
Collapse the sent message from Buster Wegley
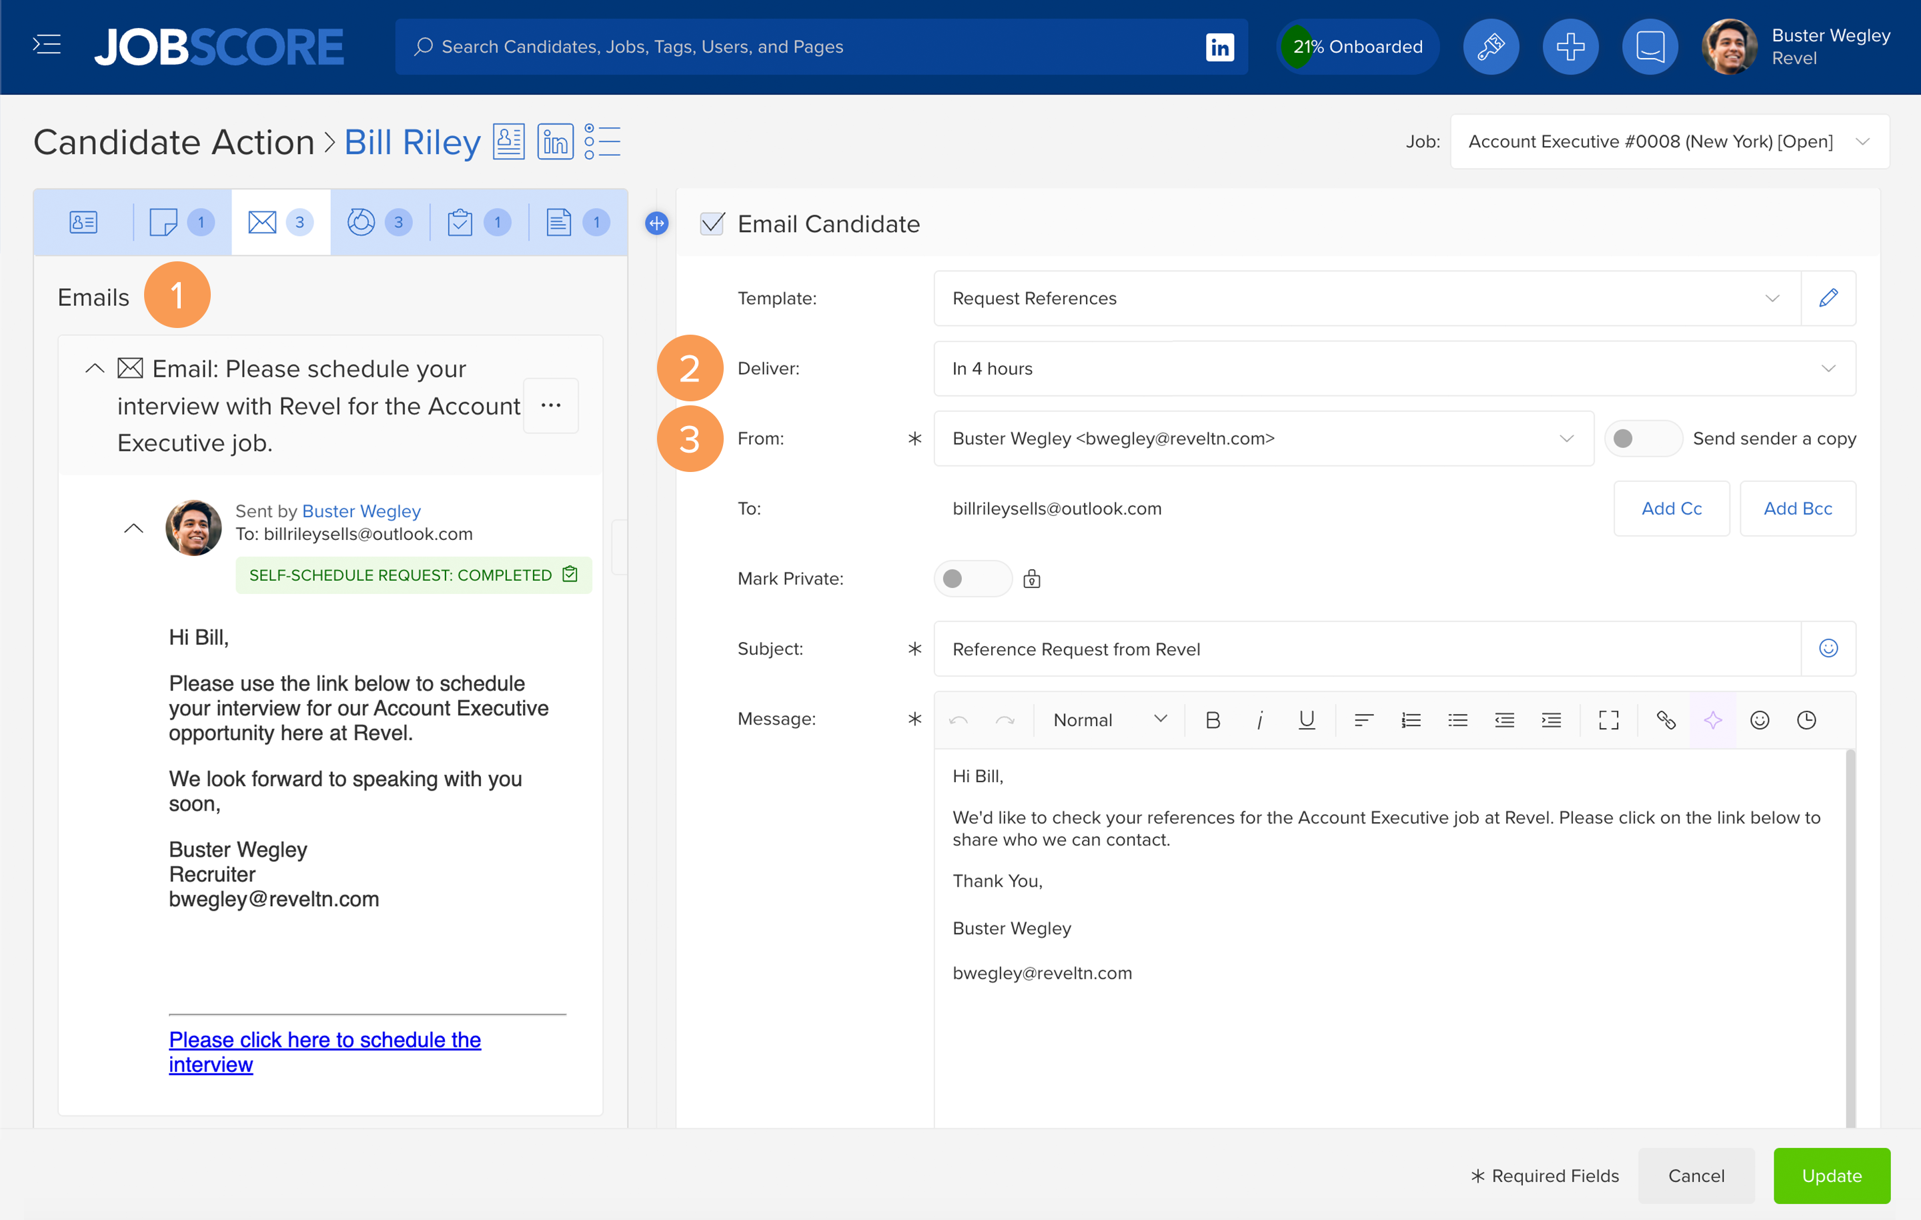[x=133, y=528]
